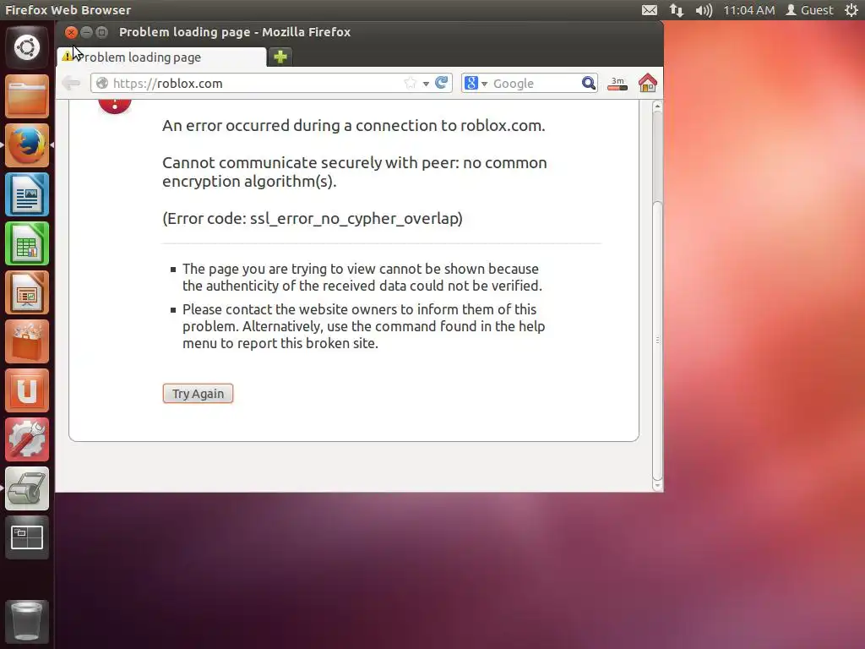This screenshot has width=865, height=649.
Task: Close the Firefox window
Action: click(x=71, y=33)
